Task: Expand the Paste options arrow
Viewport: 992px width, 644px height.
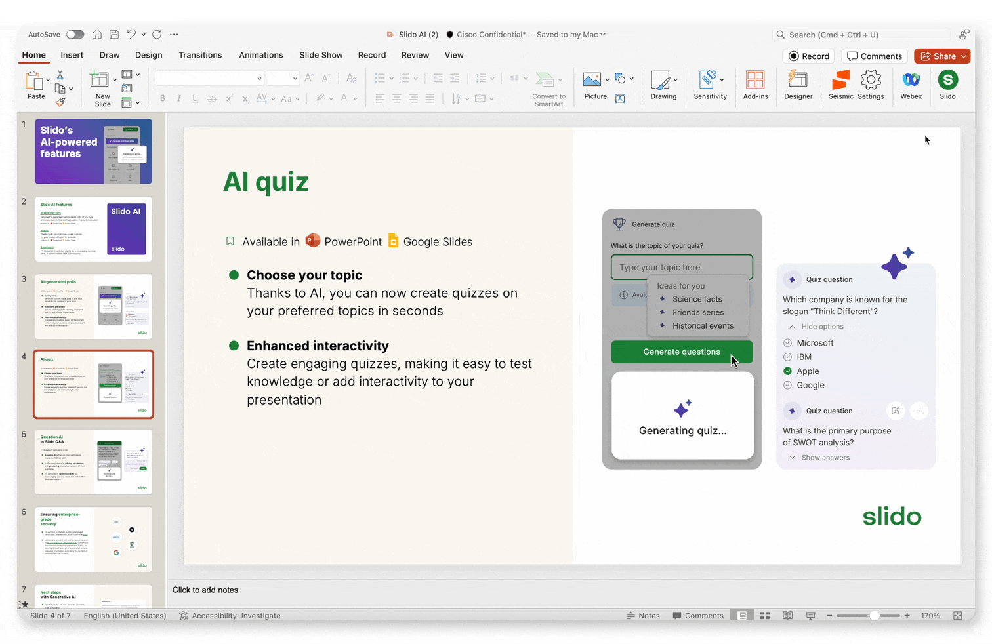Action: tap(48, 80)
